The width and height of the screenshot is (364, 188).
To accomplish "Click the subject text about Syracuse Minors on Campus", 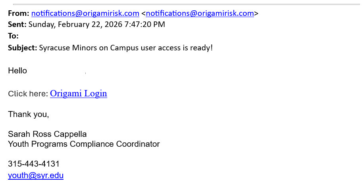I will coord(126,48).
